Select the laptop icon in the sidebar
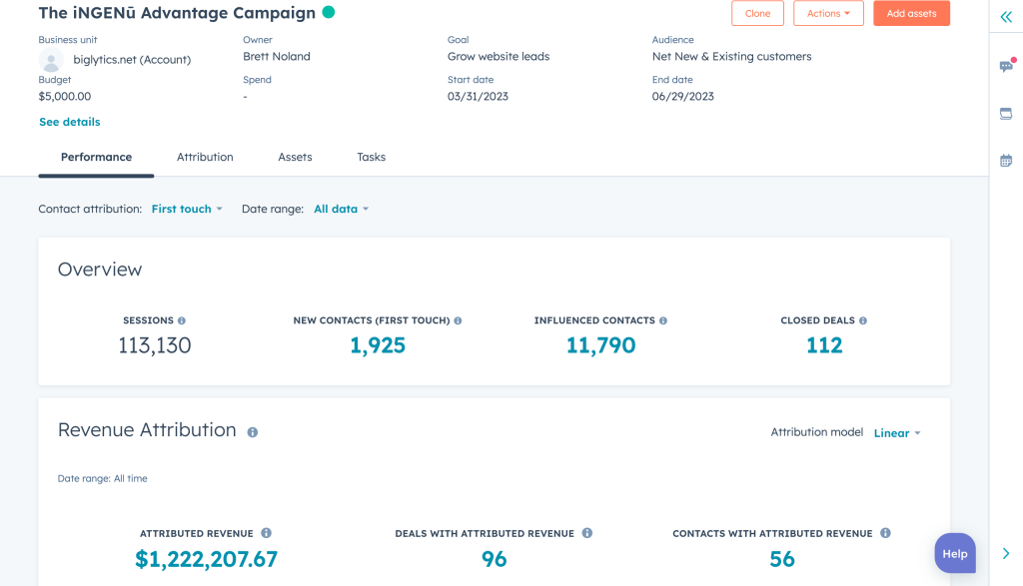The image size is (1023, 586). pyautogui.click(x=1005, y=113)
